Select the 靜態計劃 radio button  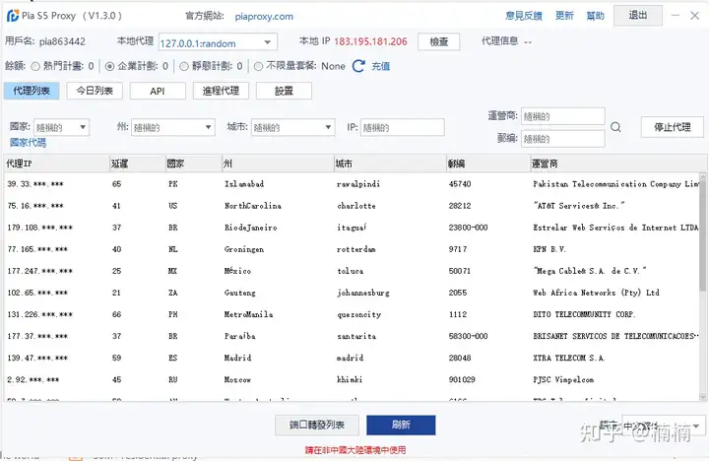pyautogui.click(x=184, y=67)
